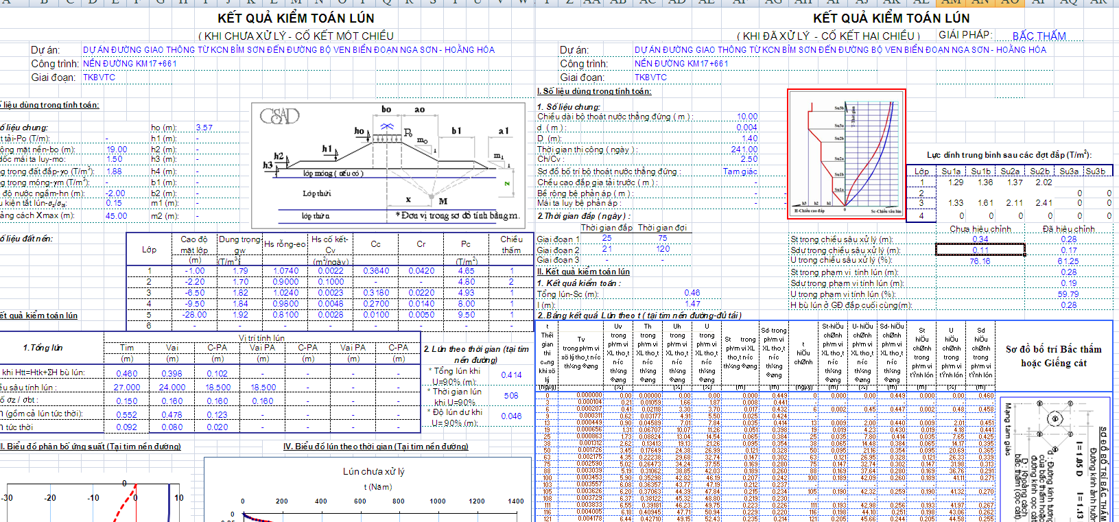Select settlement depth cell 27.000
The image size is (1119, 522).
coord(127,388)
